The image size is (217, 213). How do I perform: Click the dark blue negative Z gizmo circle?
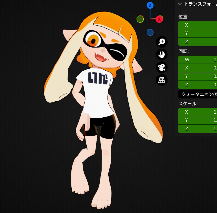point(150,32)
